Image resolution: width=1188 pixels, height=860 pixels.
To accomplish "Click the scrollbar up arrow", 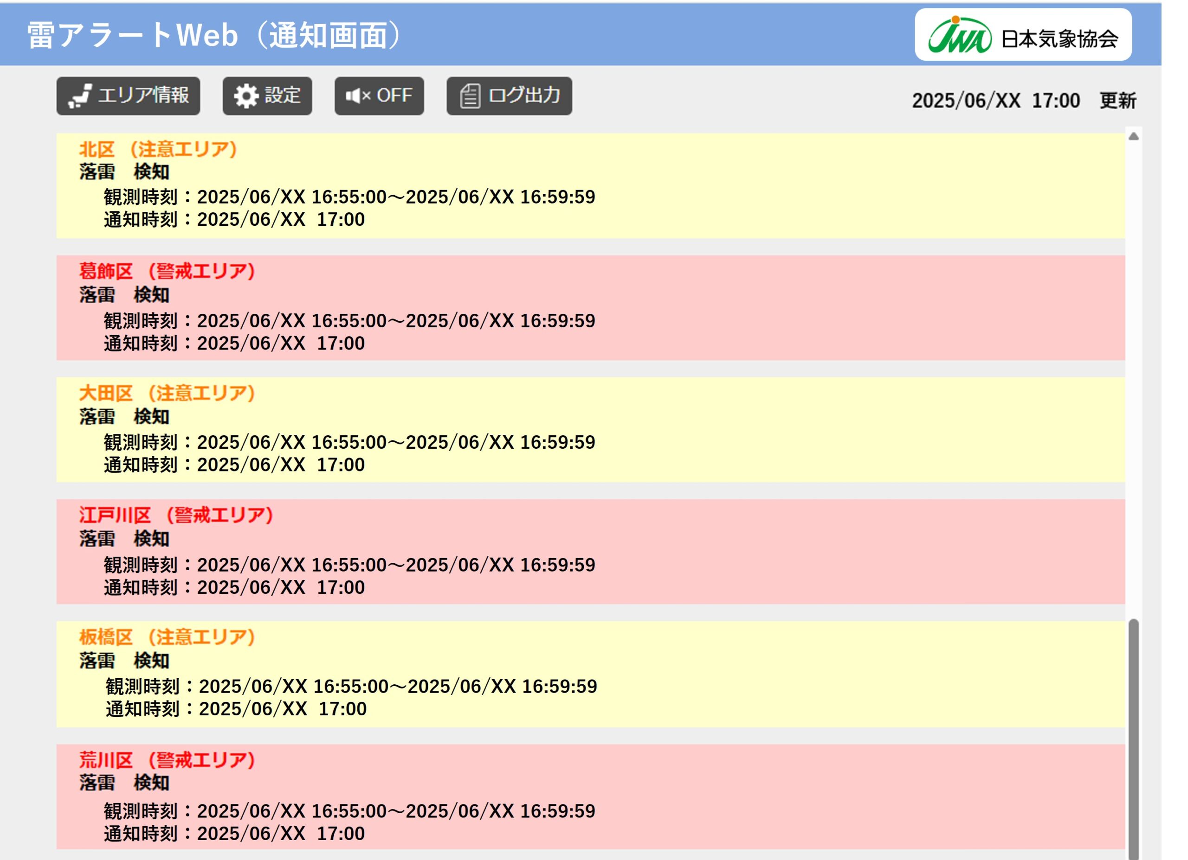I will (1134, 136).
